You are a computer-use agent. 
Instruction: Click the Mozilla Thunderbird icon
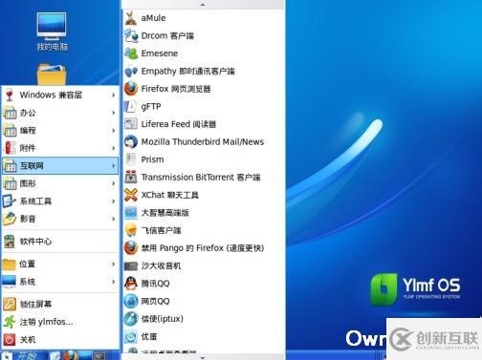(x=131, y=141)
